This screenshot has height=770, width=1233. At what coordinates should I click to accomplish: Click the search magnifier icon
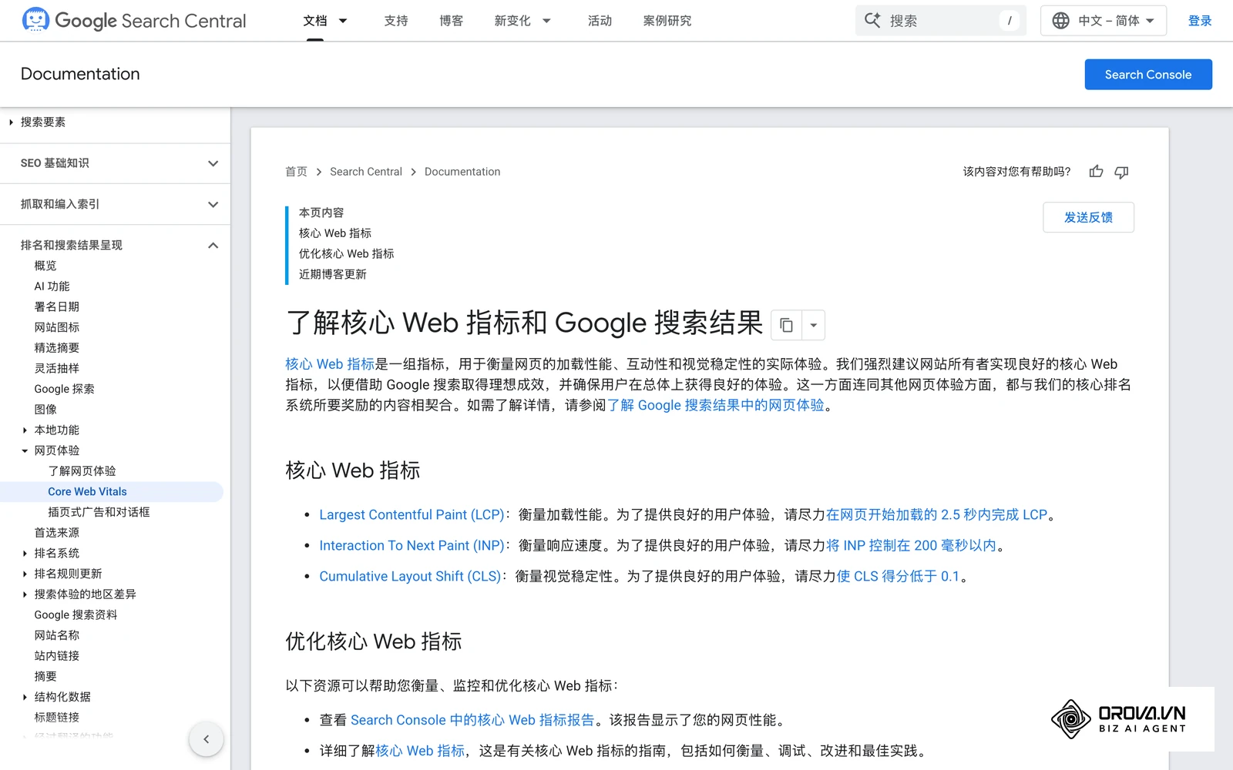(x=872, y=20)
